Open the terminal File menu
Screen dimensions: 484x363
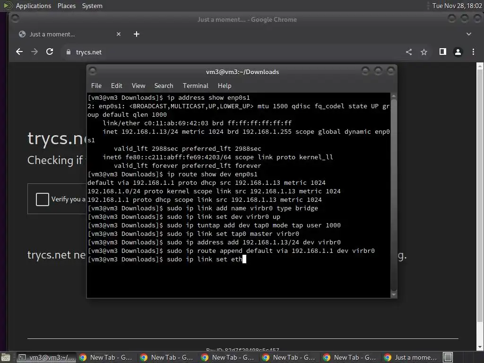[x=96, y=86]
